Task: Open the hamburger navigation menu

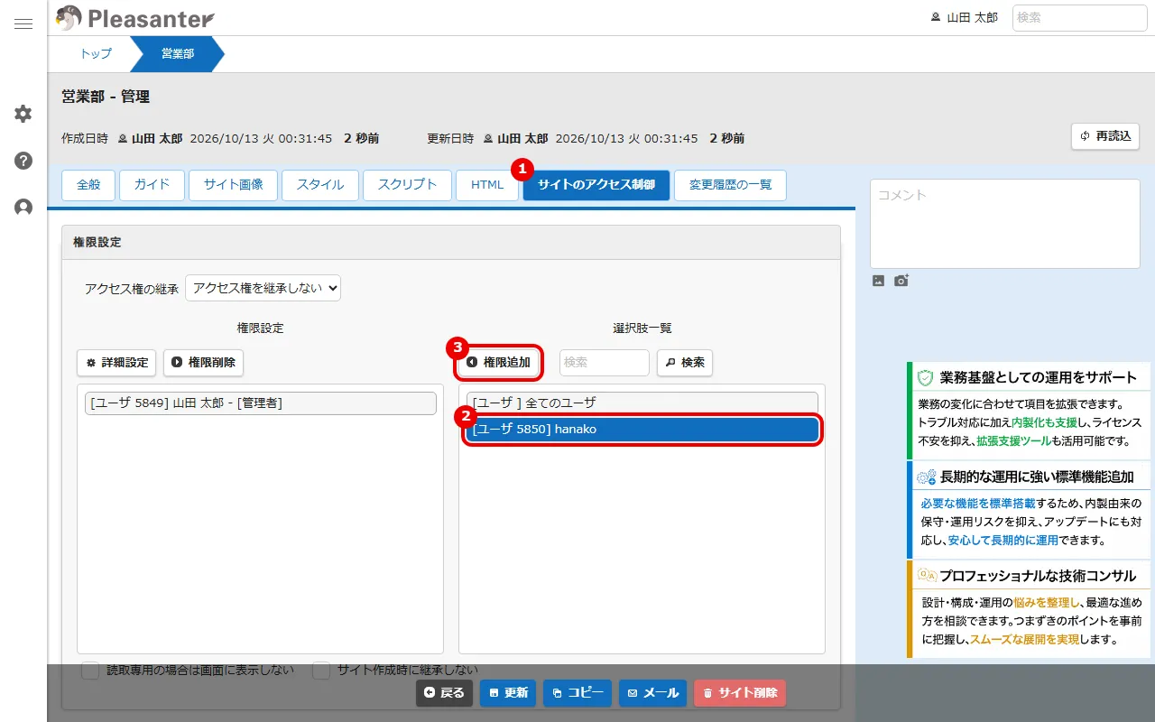Action: [x=23, y=23]
